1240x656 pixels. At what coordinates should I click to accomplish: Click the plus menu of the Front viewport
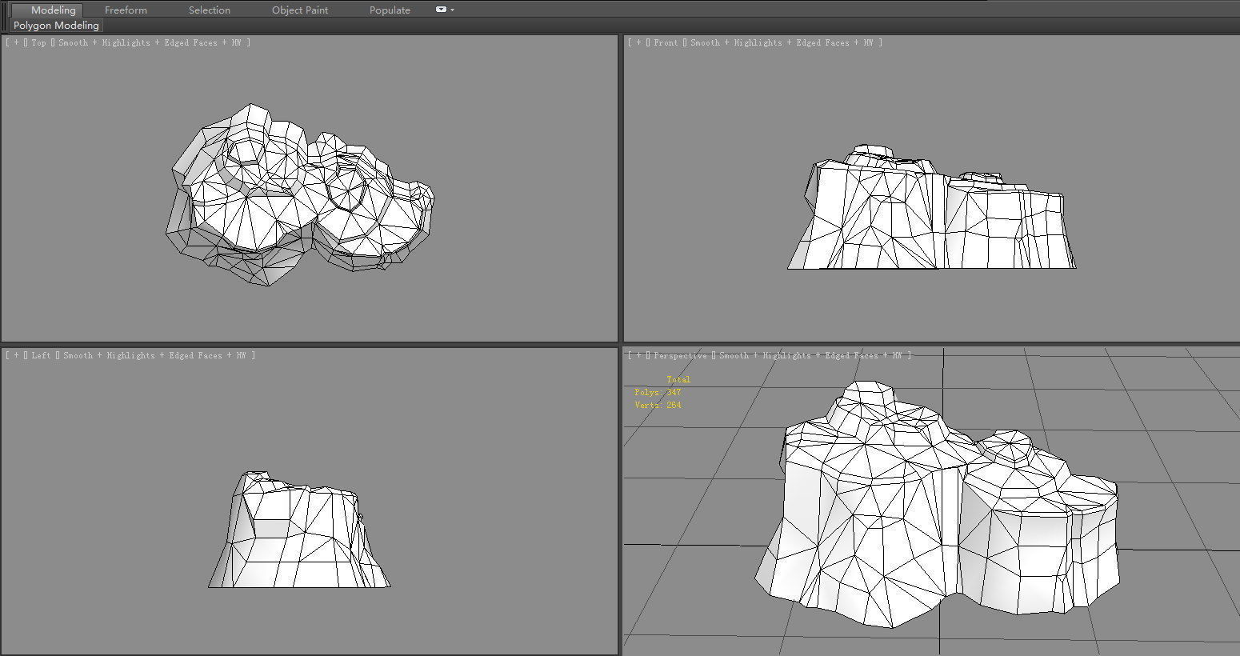[x=638, y=42]
